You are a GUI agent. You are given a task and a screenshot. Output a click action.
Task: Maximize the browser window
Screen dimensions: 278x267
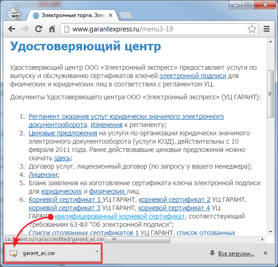[248, 5]
